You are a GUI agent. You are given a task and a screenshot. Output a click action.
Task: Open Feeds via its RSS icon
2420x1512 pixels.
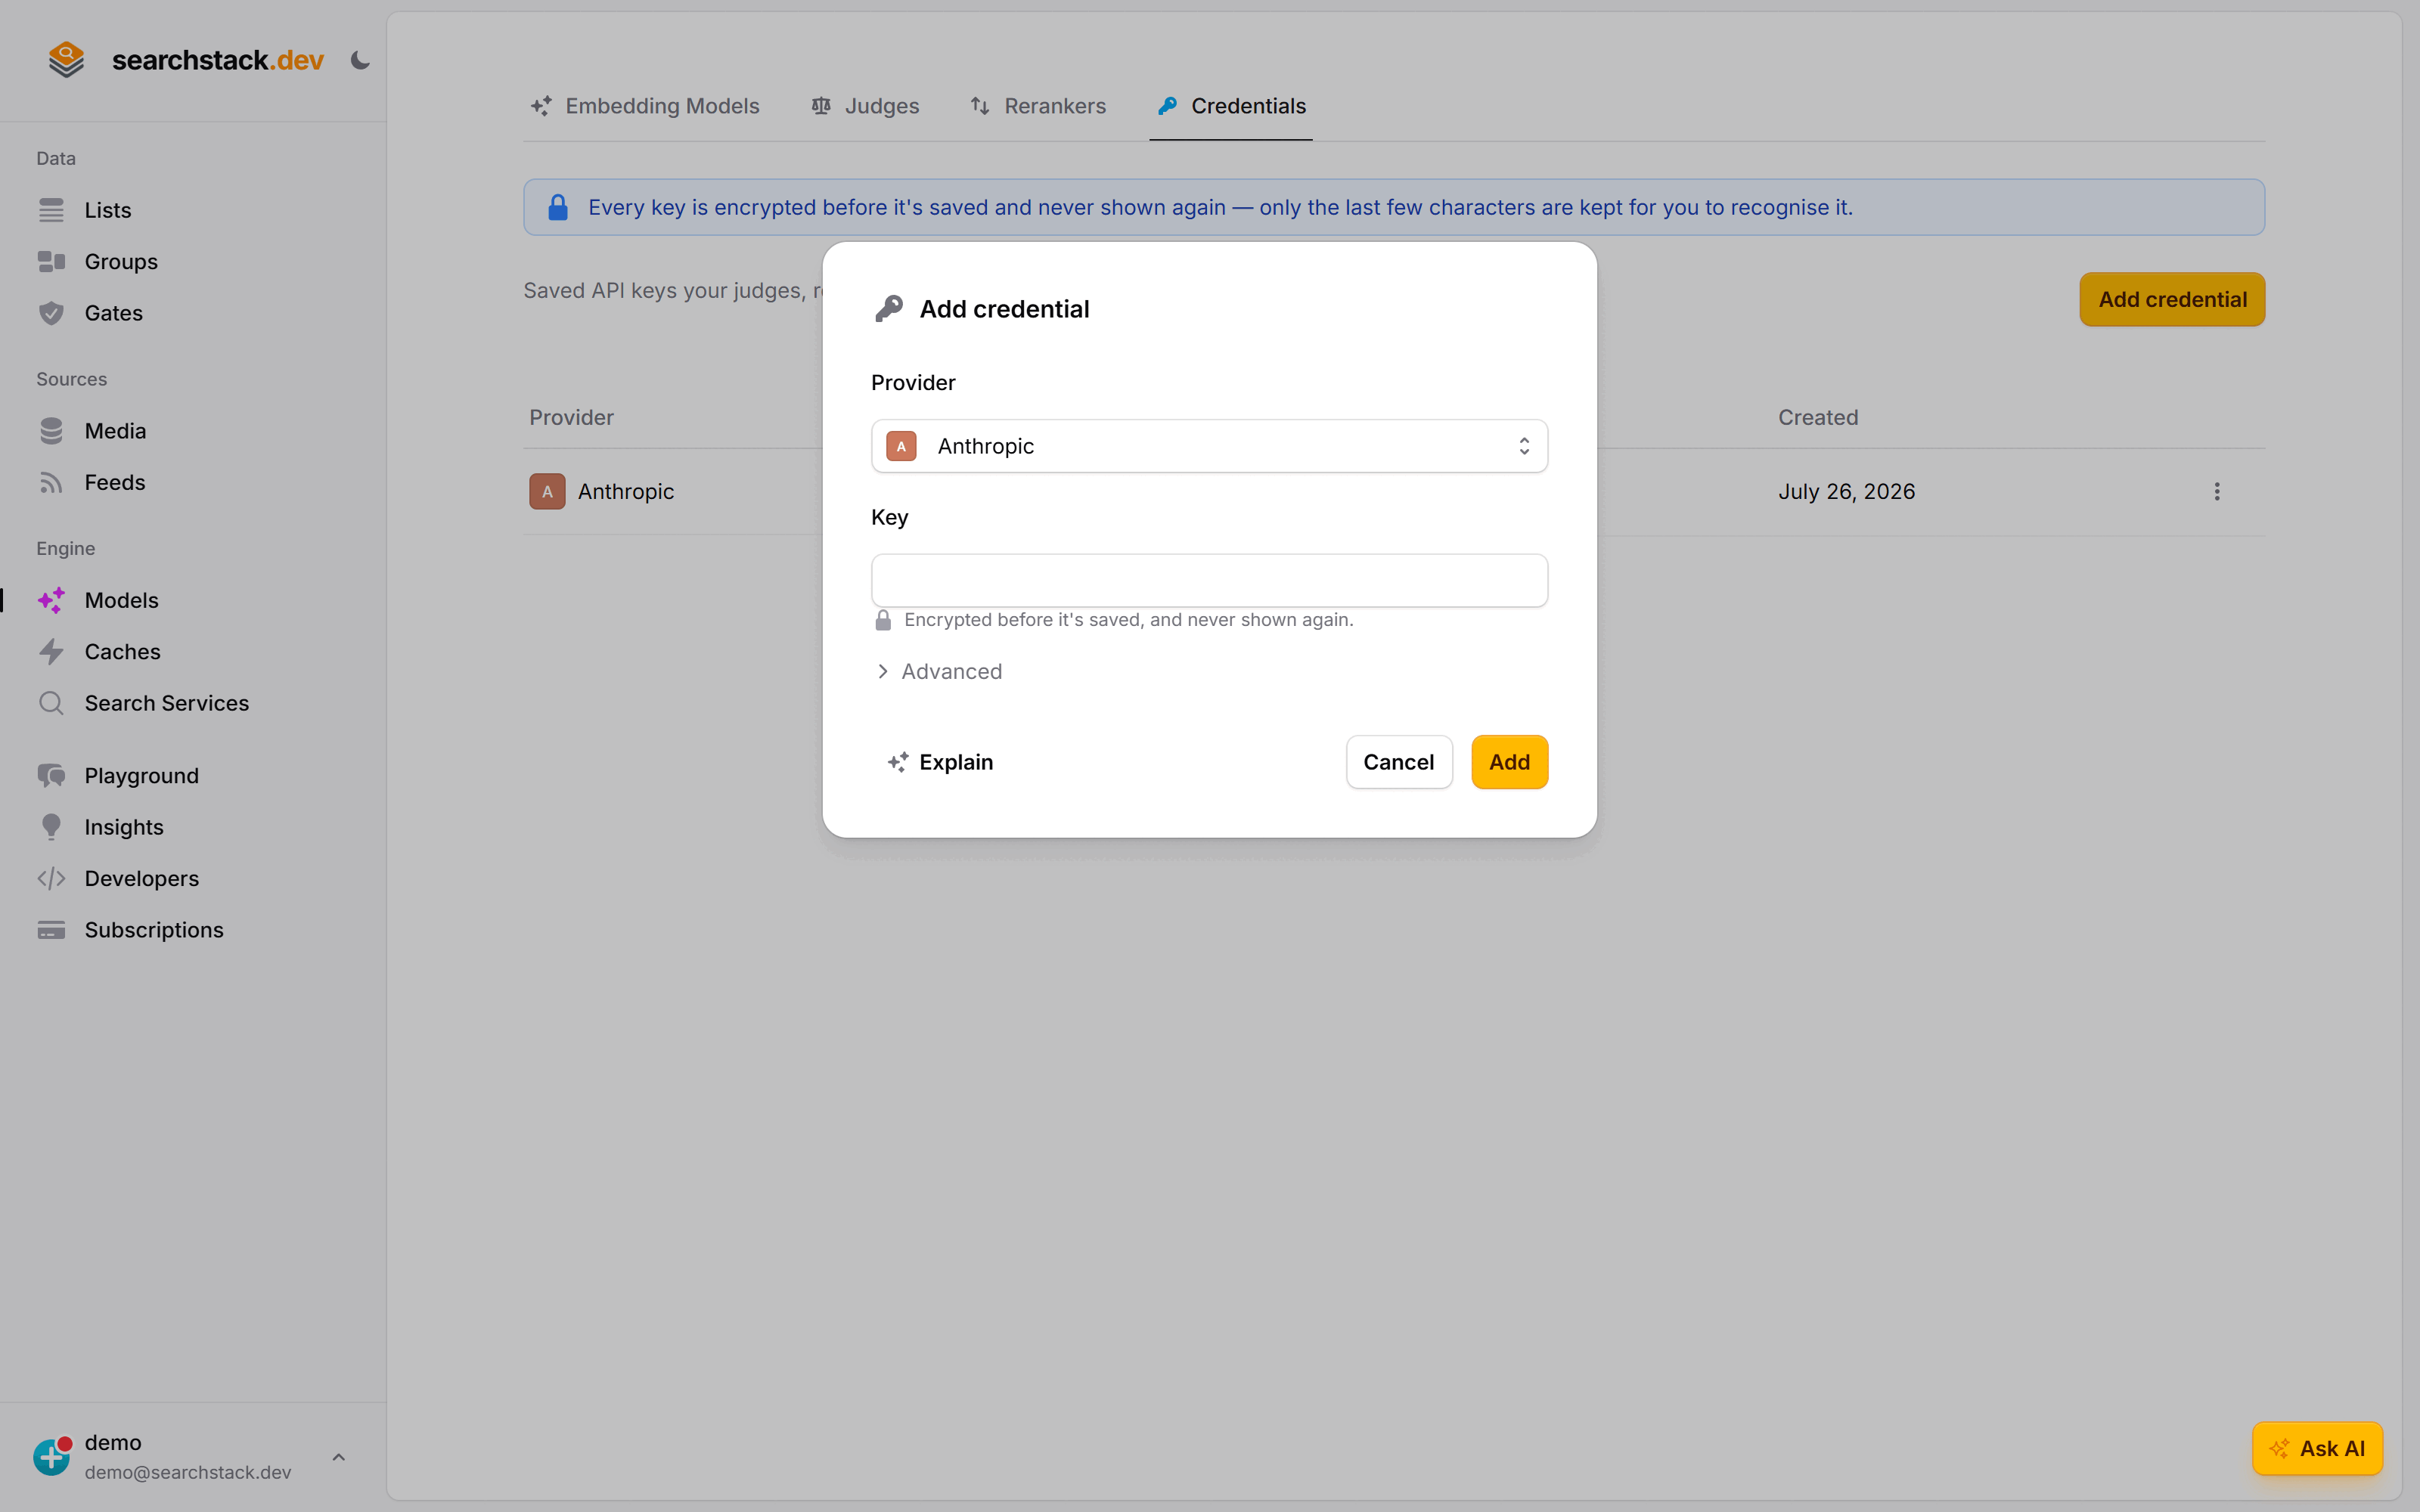tap(51, 483)
